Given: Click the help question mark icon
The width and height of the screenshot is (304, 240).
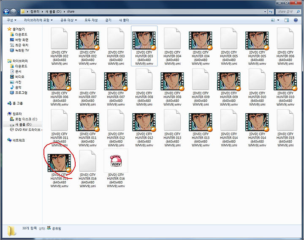Looking at the screenshot, I should coord(296,20).
